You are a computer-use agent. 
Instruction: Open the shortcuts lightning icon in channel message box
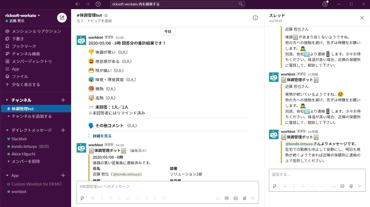82,198
